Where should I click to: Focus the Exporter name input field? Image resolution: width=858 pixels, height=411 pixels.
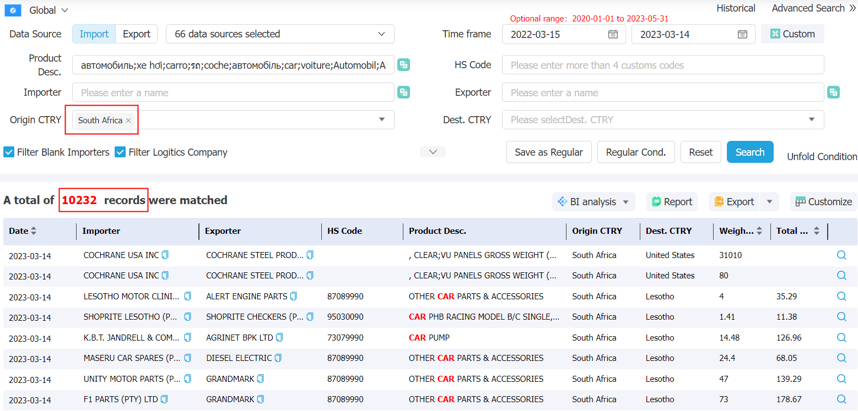coord(663,92)
